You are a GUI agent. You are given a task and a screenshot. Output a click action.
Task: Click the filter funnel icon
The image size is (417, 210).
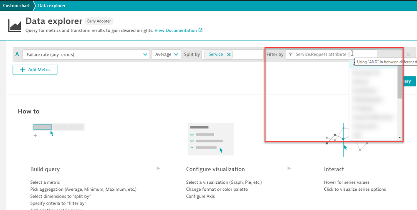(x=291, y=54)
